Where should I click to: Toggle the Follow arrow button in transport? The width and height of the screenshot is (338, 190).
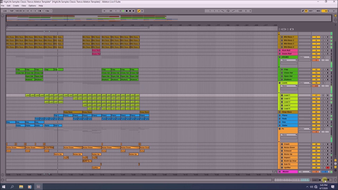pos(104,11)
